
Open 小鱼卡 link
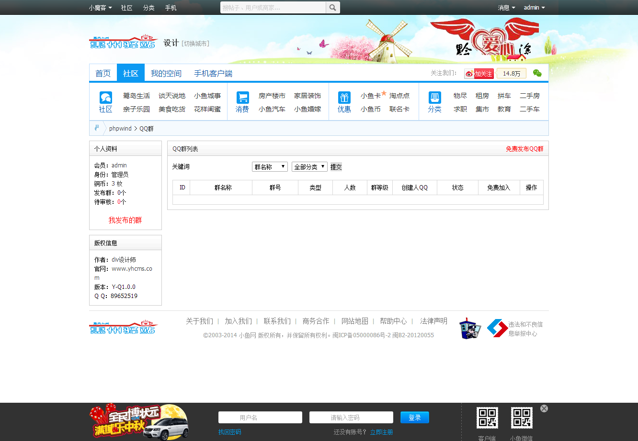tap(371, 96)
